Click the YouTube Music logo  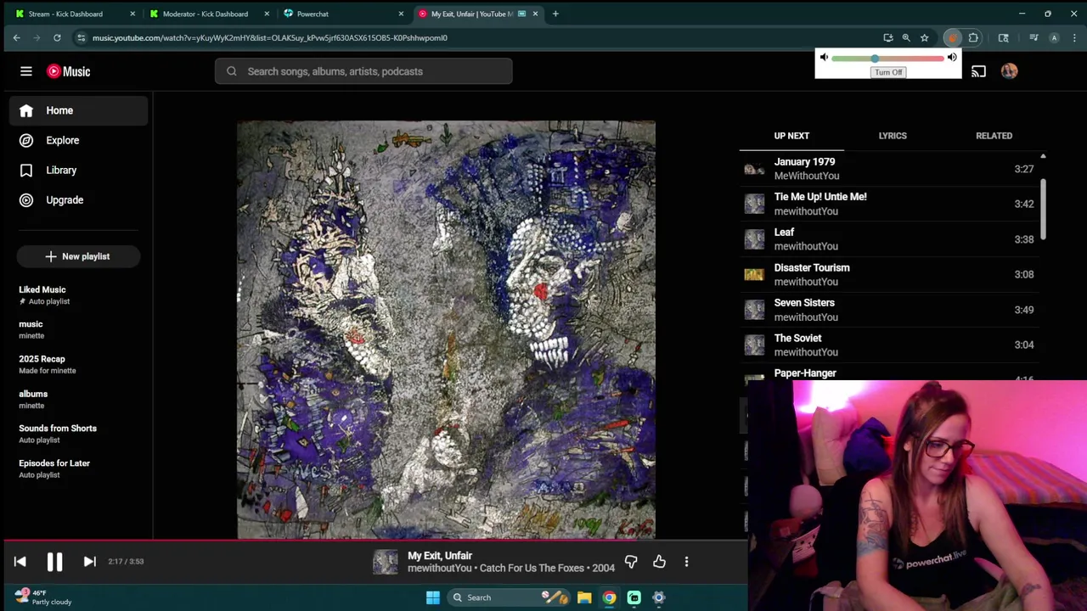coord(69,71)
